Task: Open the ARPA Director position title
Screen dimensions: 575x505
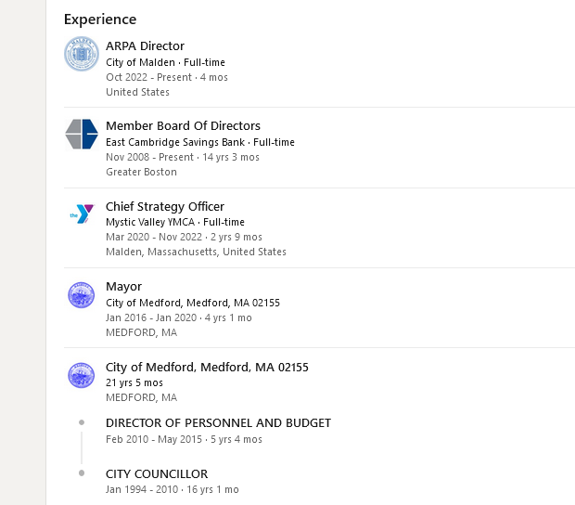Action: tap(145, 46)
